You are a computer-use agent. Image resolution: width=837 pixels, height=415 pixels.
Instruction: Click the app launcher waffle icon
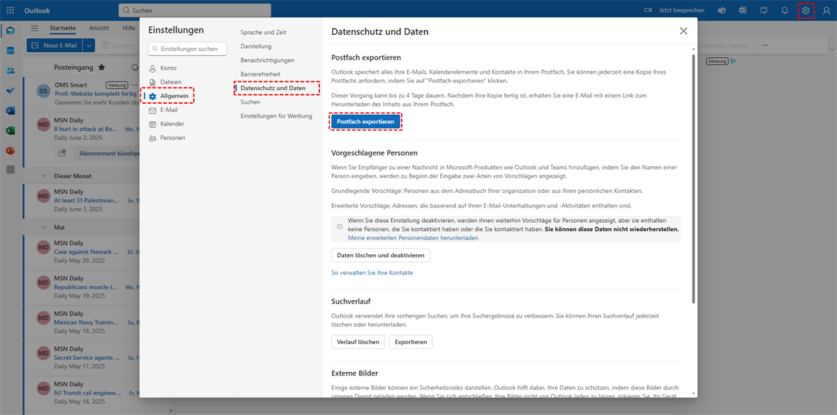pyautogui.click(x=10, y=10)
